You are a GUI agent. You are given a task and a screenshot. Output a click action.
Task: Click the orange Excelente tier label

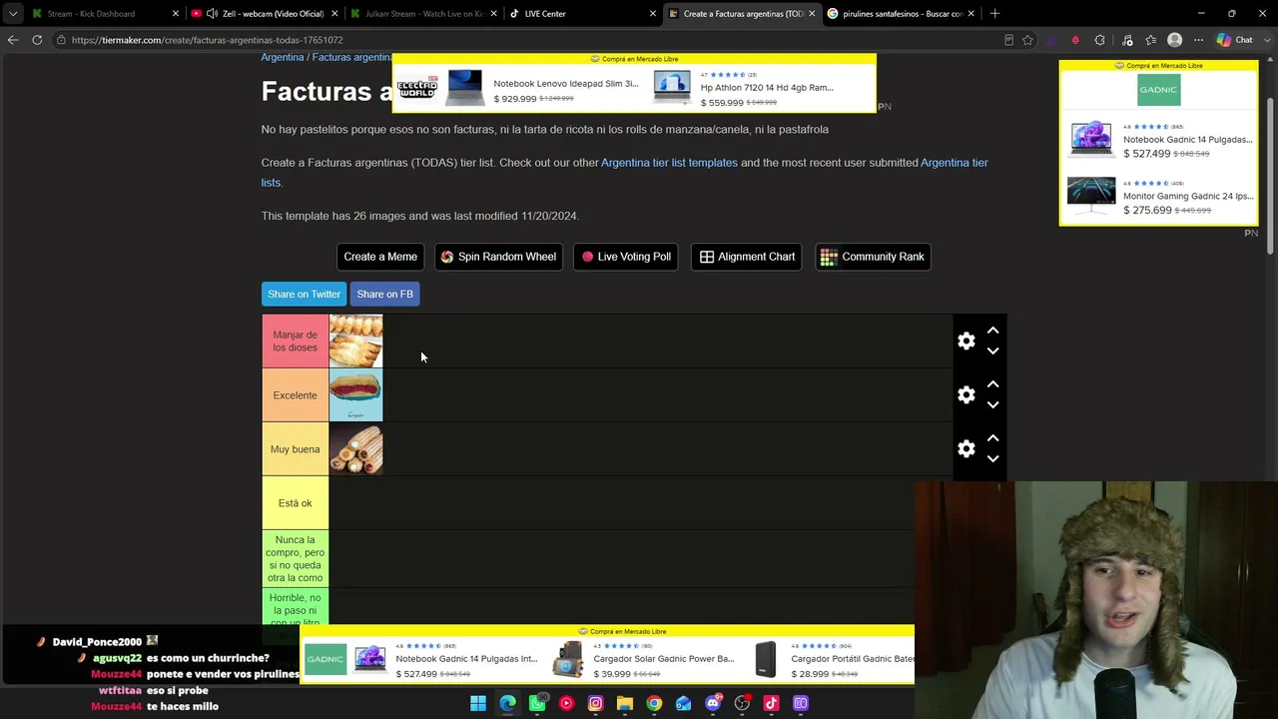295,395
